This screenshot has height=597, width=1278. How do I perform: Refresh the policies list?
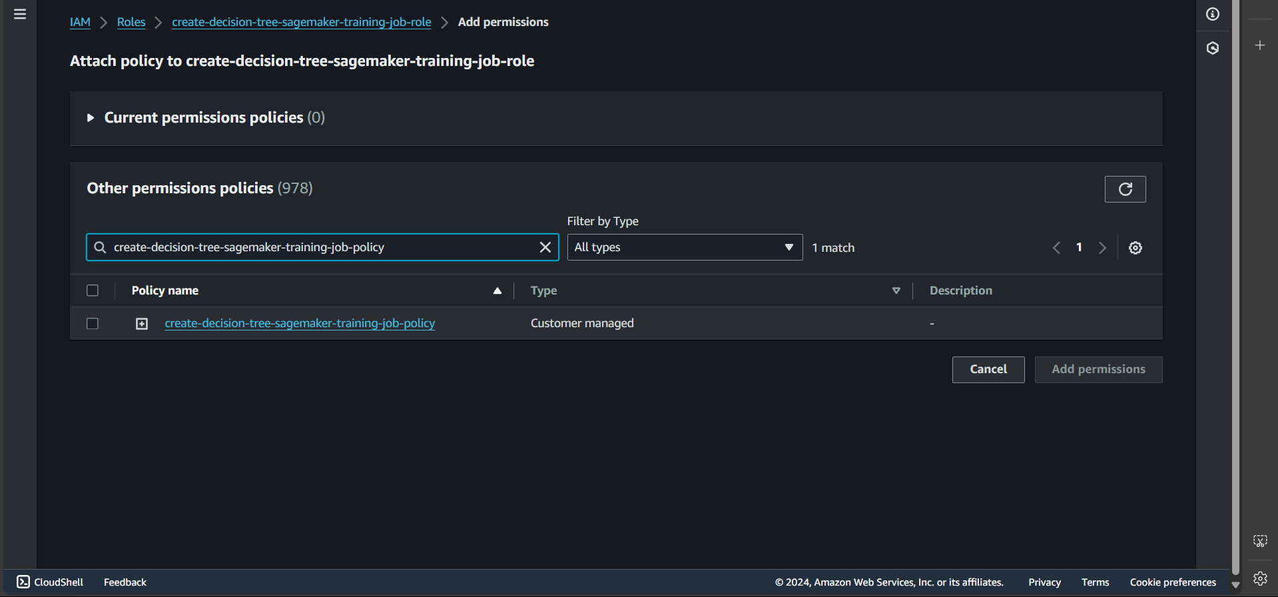tap(1125, 189)
